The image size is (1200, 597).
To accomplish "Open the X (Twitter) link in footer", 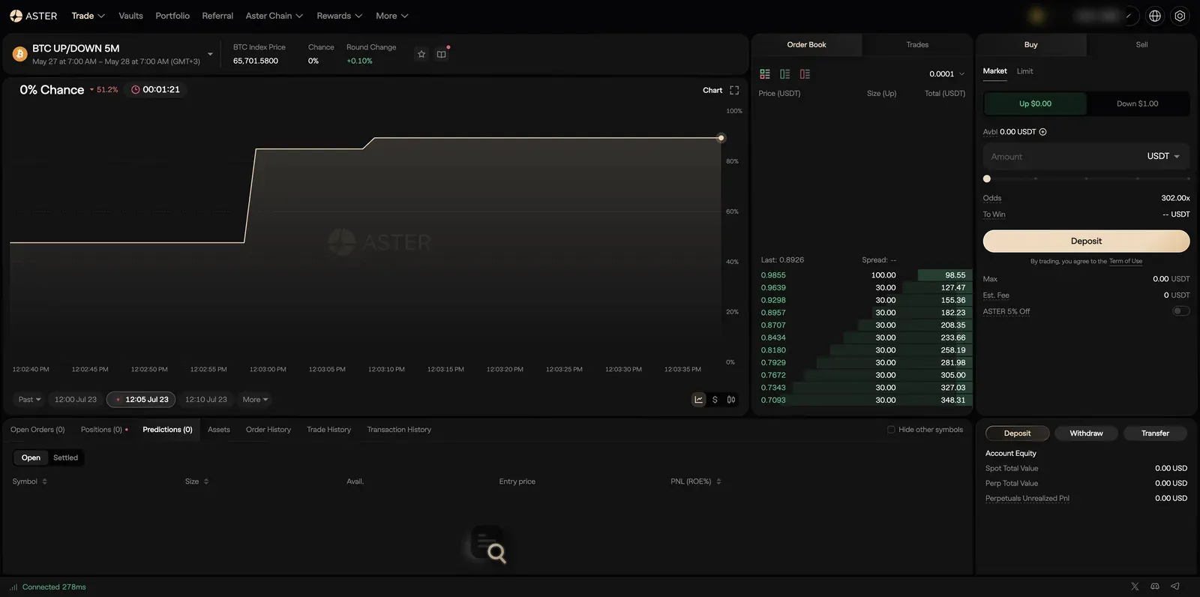I will pos(1135,586).
